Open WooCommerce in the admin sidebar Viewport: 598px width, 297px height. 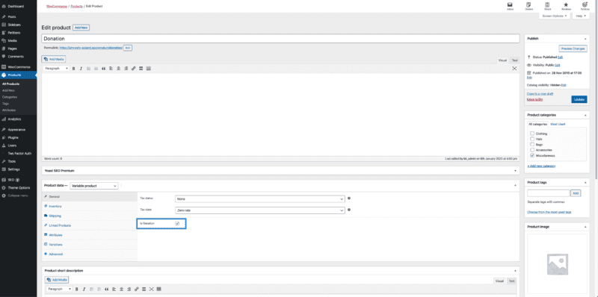(18, 67)
